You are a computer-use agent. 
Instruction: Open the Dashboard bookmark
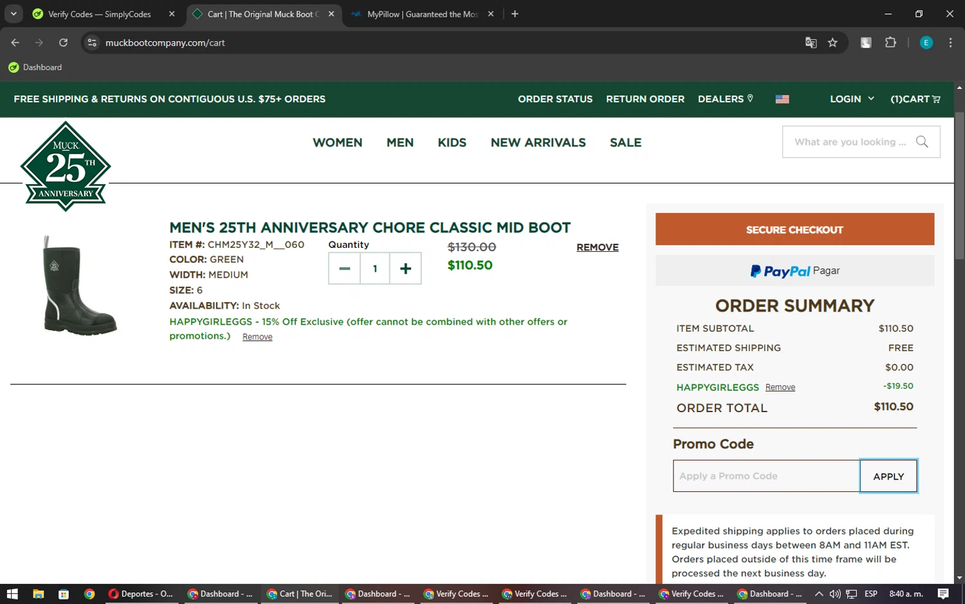(35, 67)
